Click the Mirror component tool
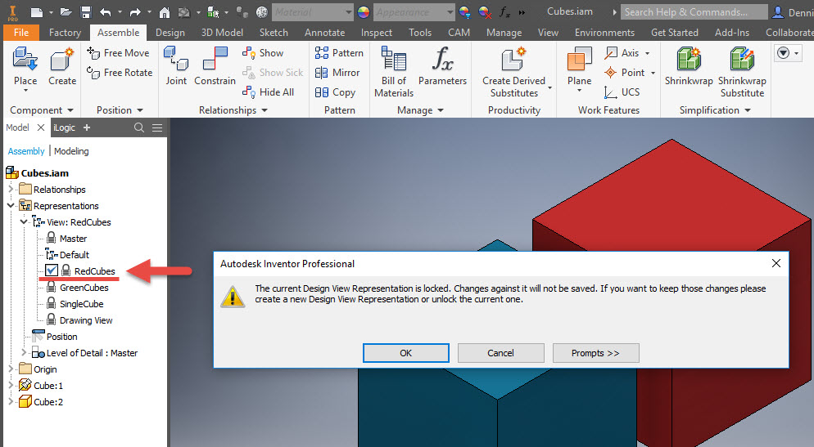 (337, 73)
